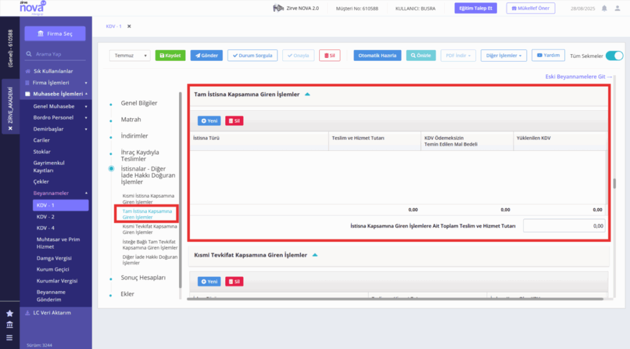The image size is (630, 349).
Task: Collapse Kısmi Tevkifat Kapsamına Giren İşlemler section
Action: point(315,255)
